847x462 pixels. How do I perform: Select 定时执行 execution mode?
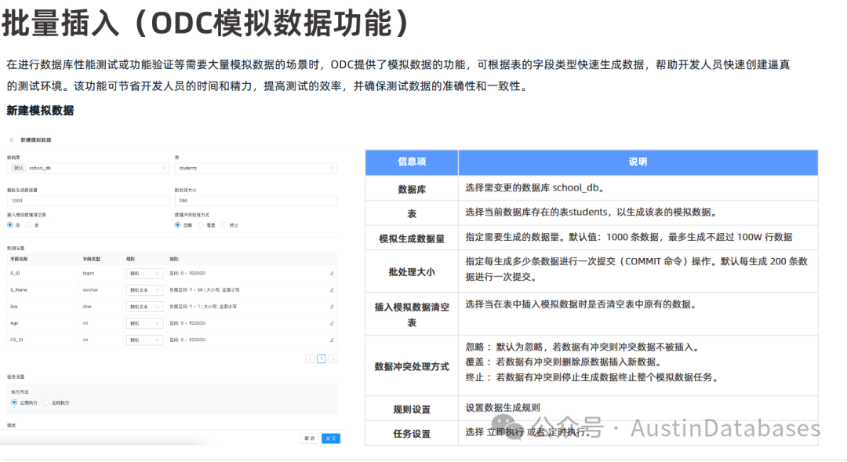(46, 402)
